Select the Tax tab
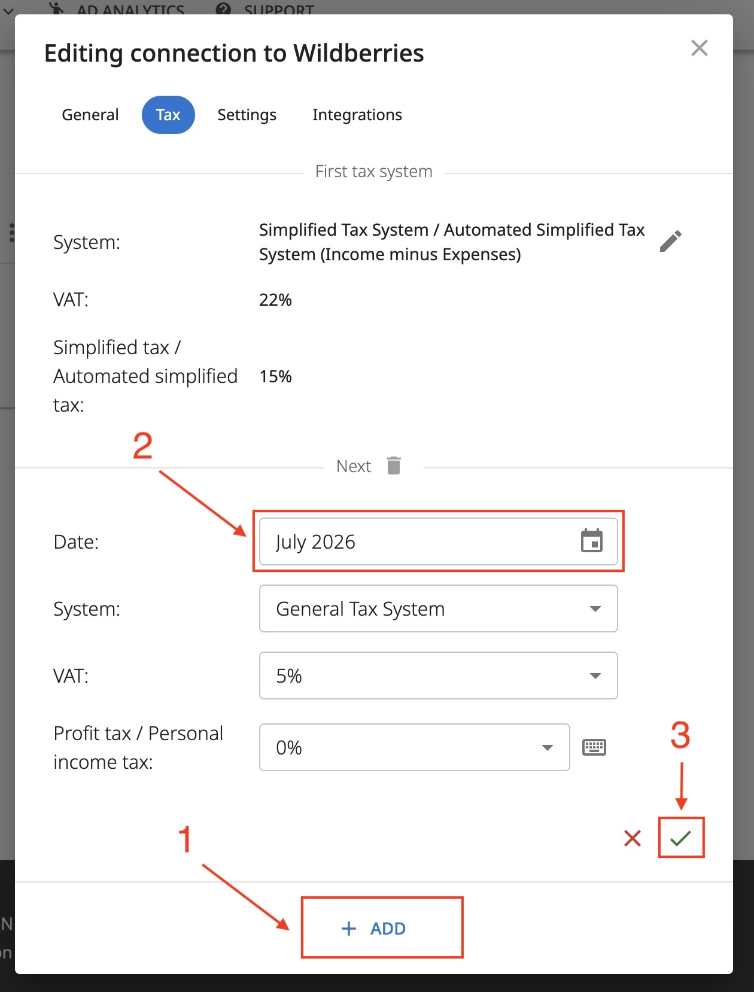 168,115
